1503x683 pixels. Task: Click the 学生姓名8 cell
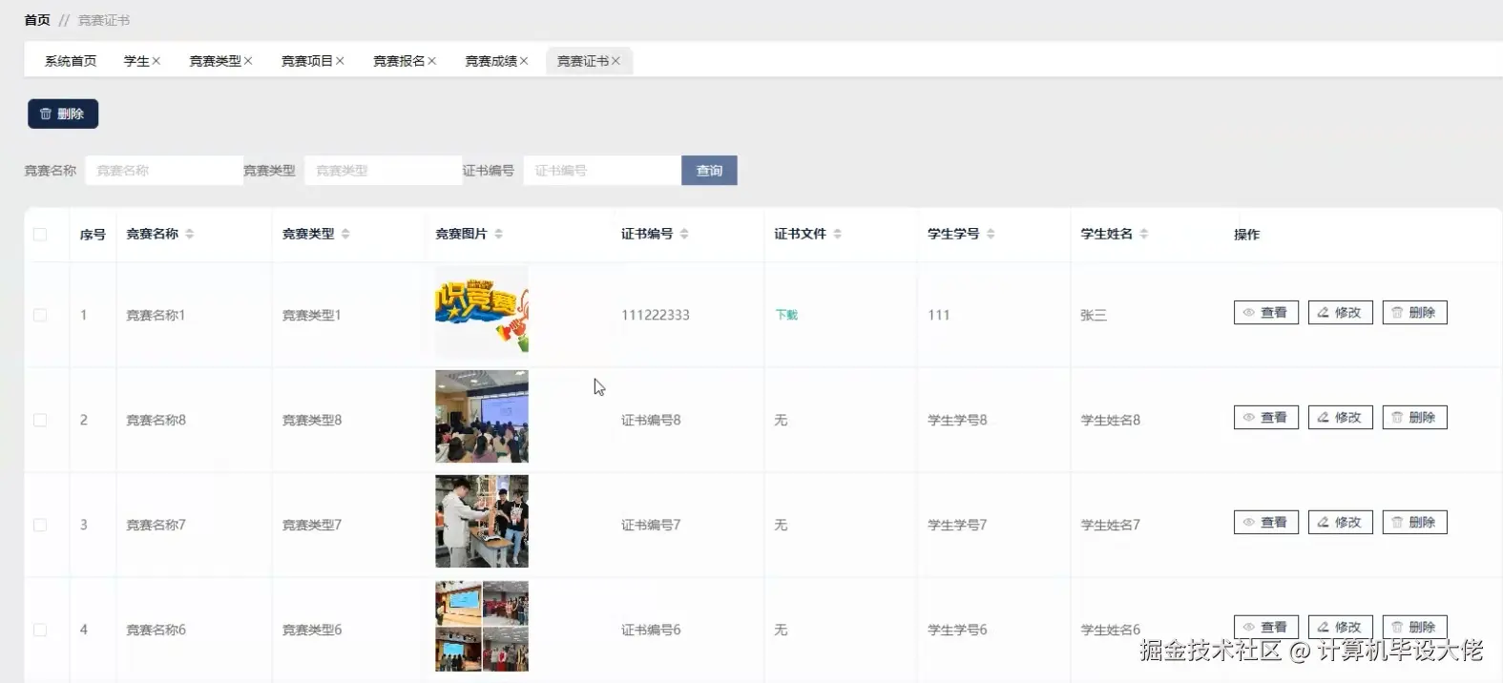[x=1110, y=420]
